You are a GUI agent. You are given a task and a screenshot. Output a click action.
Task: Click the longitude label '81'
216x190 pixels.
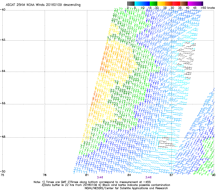pyautogui.click(x=87, y=175)
